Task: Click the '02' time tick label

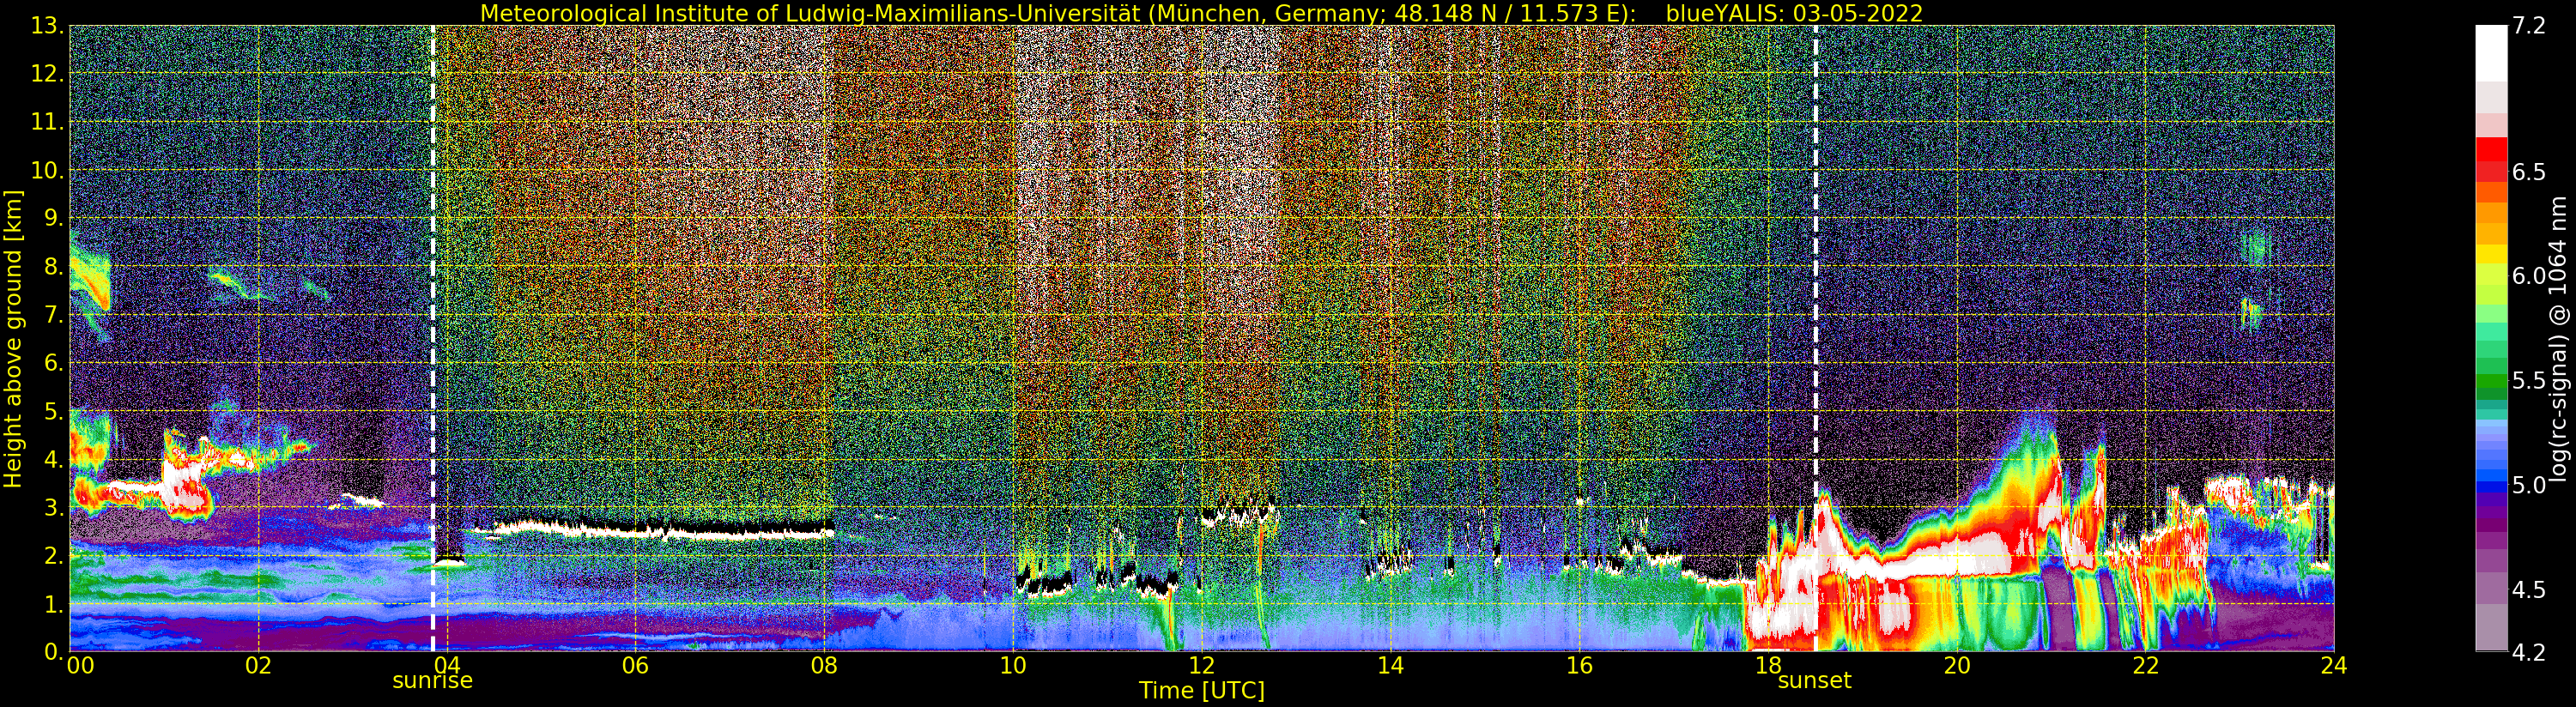Action: 258,666
